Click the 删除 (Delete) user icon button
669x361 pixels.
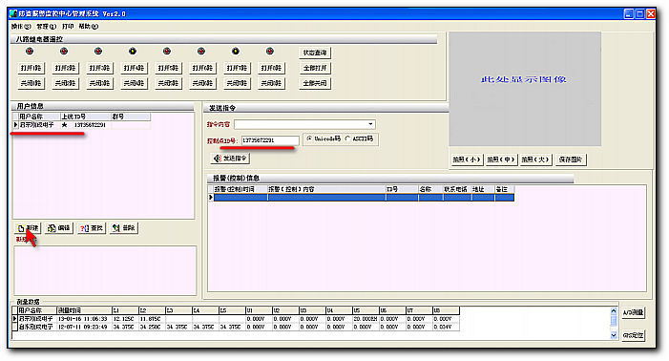click(x=116, y=228)
